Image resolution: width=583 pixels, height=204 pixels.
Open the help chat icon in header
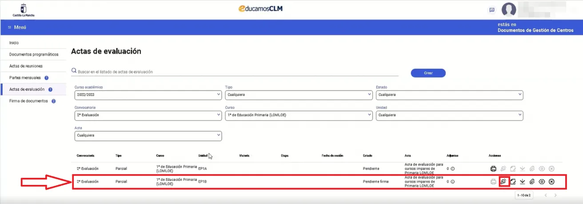click(x=492, y=9)
